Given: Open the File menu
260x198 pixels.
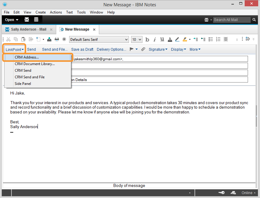Looking at the screenshot, I should [x=7, y=12].
